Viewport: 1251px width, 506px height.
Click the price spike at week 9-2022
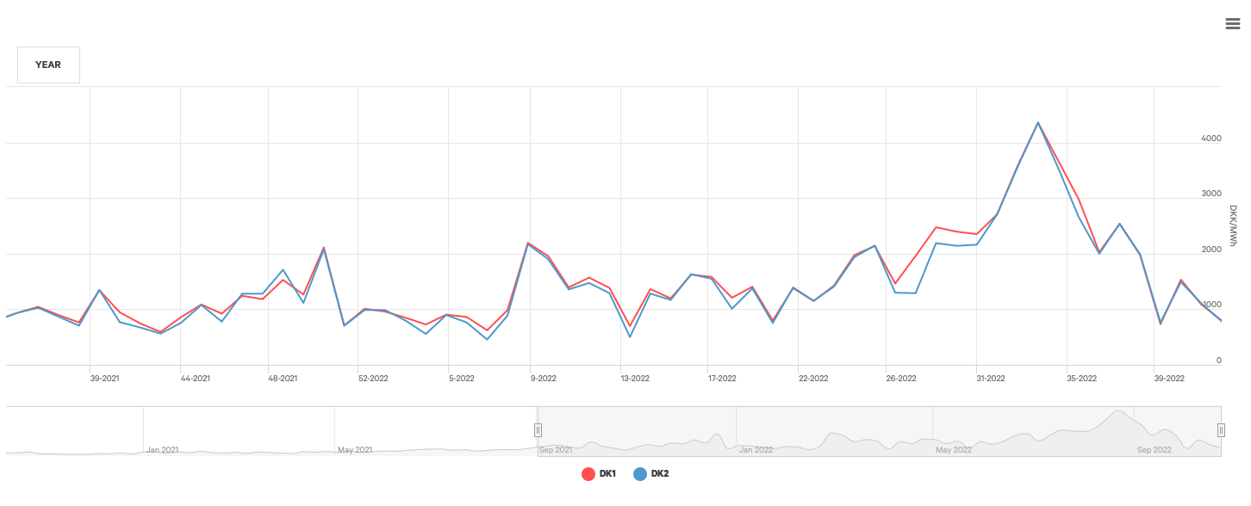tap(527, 244)
